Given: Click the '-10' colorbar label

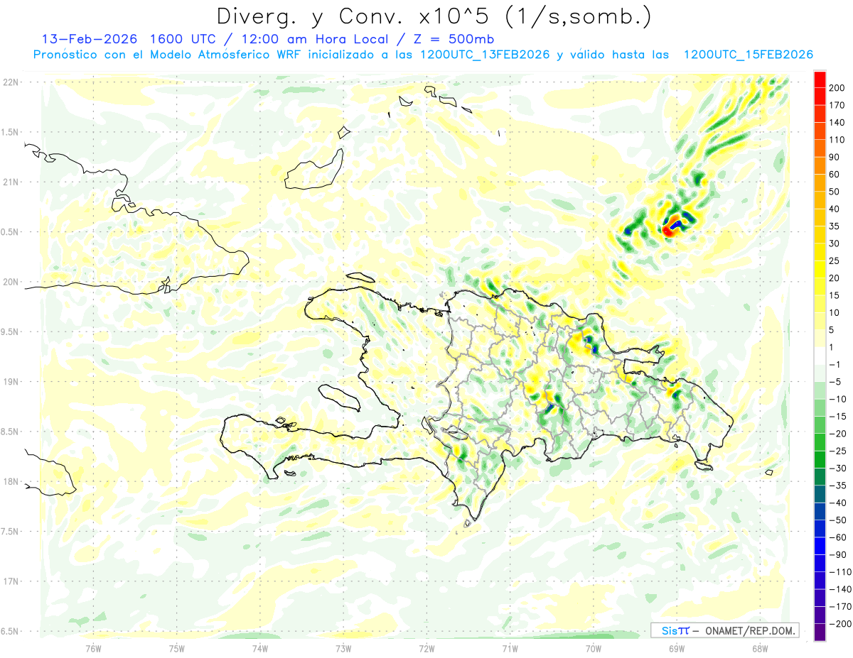Looking at the screenshot, I should 839,400.
